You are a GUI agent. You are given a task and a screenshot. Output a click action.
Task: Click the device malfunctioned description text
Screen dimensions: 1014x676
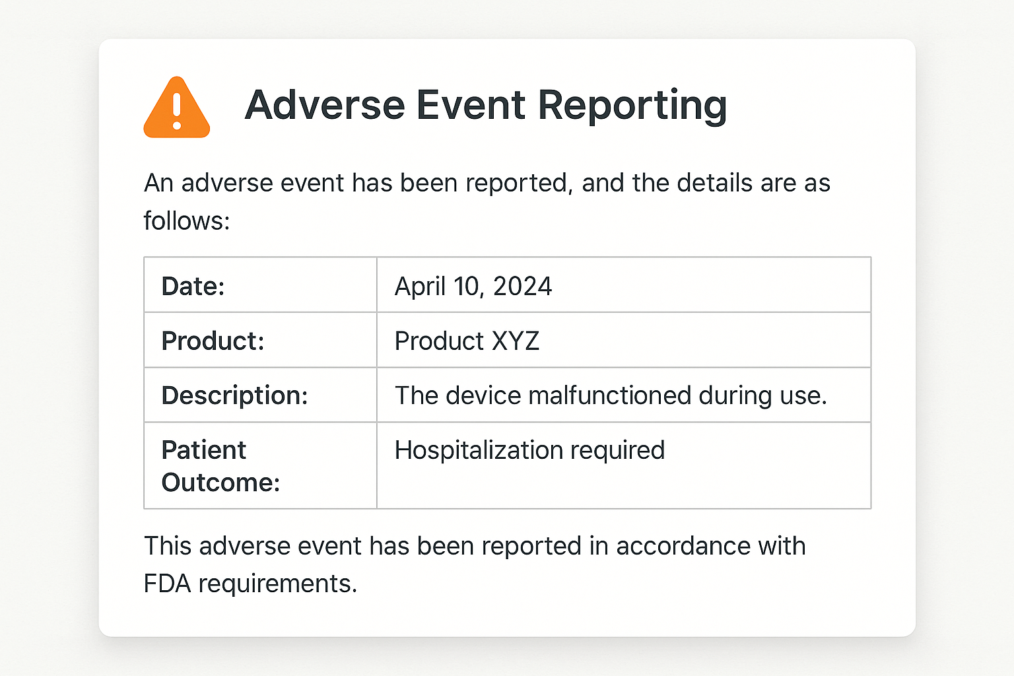[611, 395]
